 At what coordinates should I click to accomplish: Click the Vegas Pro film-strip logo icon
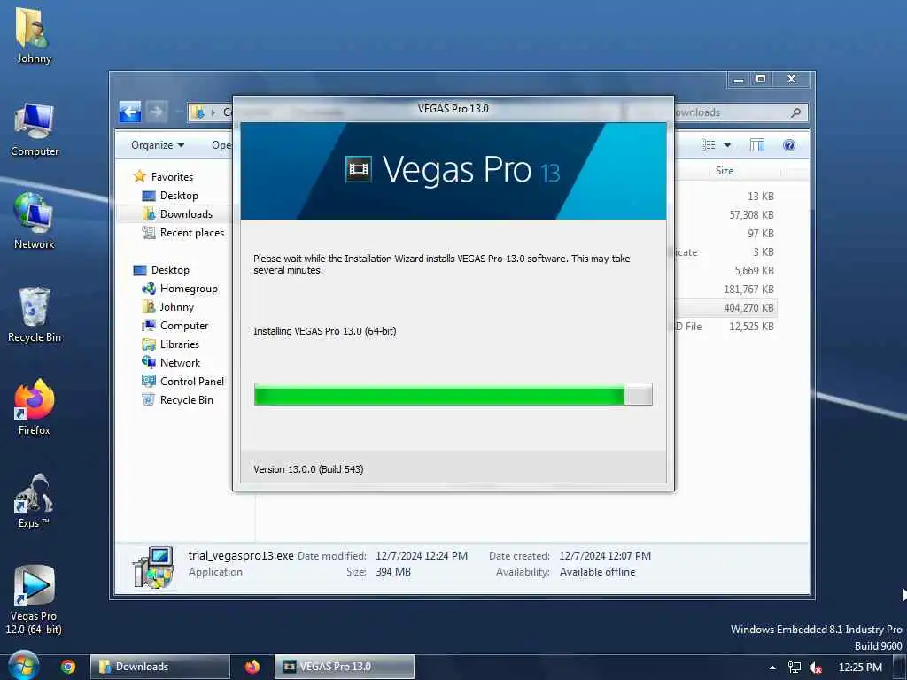click(358, 170)
